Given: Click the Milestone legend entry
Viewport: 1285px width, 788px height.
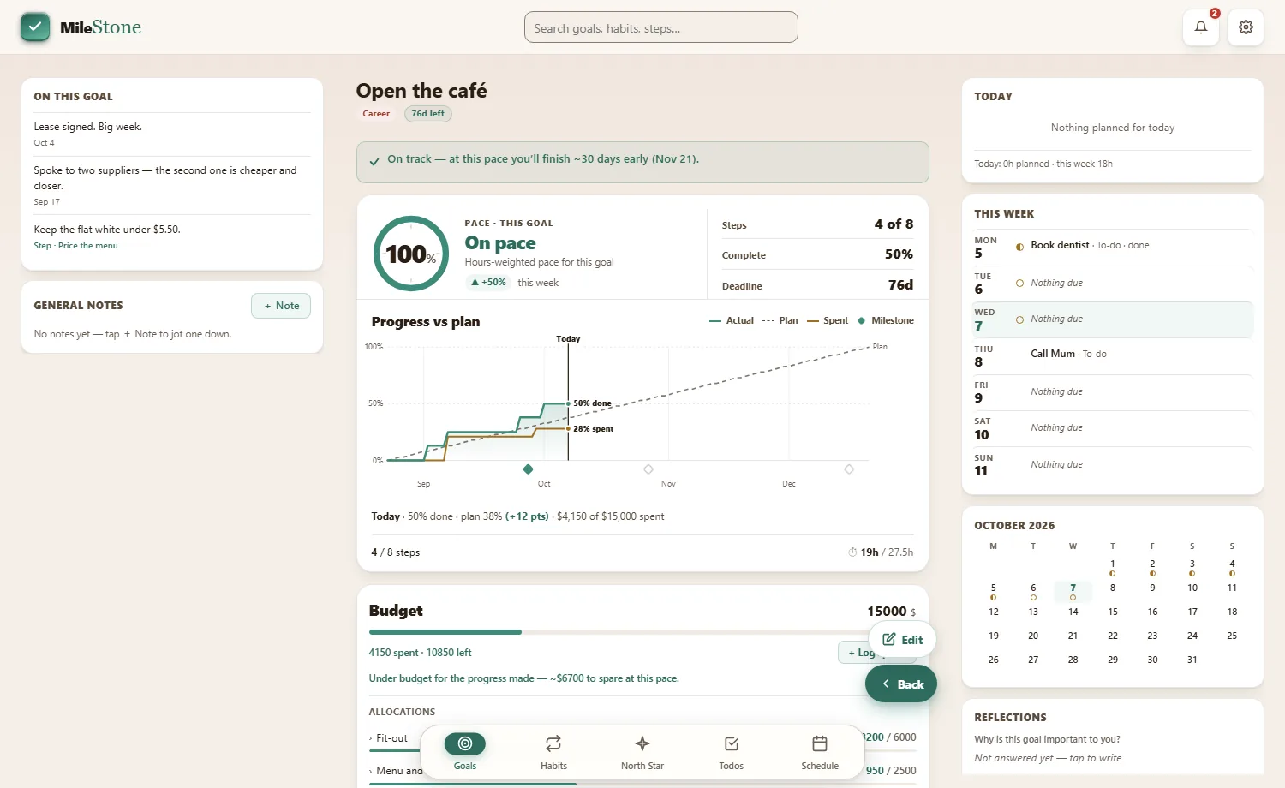Looking at the screenshot, I should [886, 321].
